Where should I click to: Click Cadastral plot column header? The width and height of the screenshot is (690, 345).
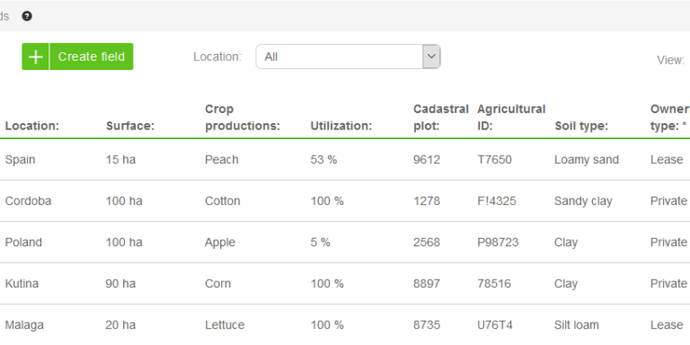(x=440, y=118)
